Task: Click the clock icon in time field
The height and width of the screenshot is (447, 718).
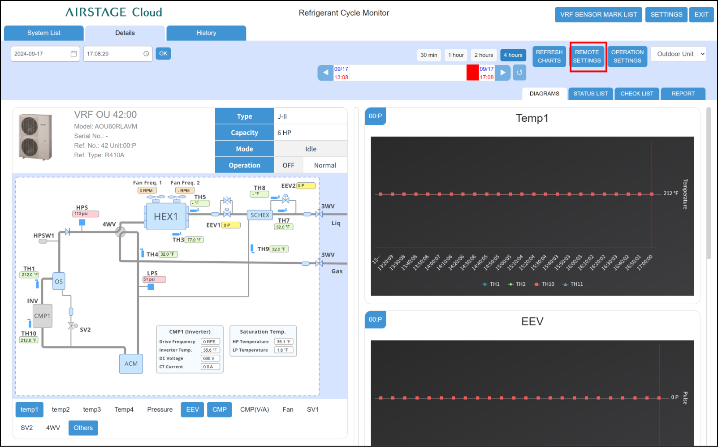Action: [146, 54]
